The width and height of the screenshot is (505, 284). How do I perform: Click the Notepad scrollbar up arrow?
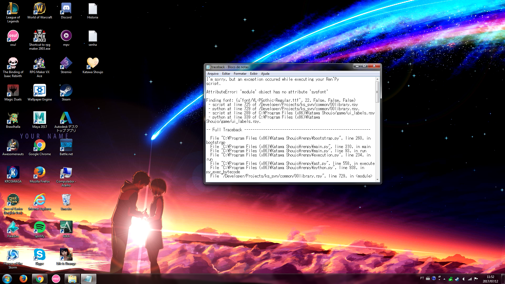[377, 79]
